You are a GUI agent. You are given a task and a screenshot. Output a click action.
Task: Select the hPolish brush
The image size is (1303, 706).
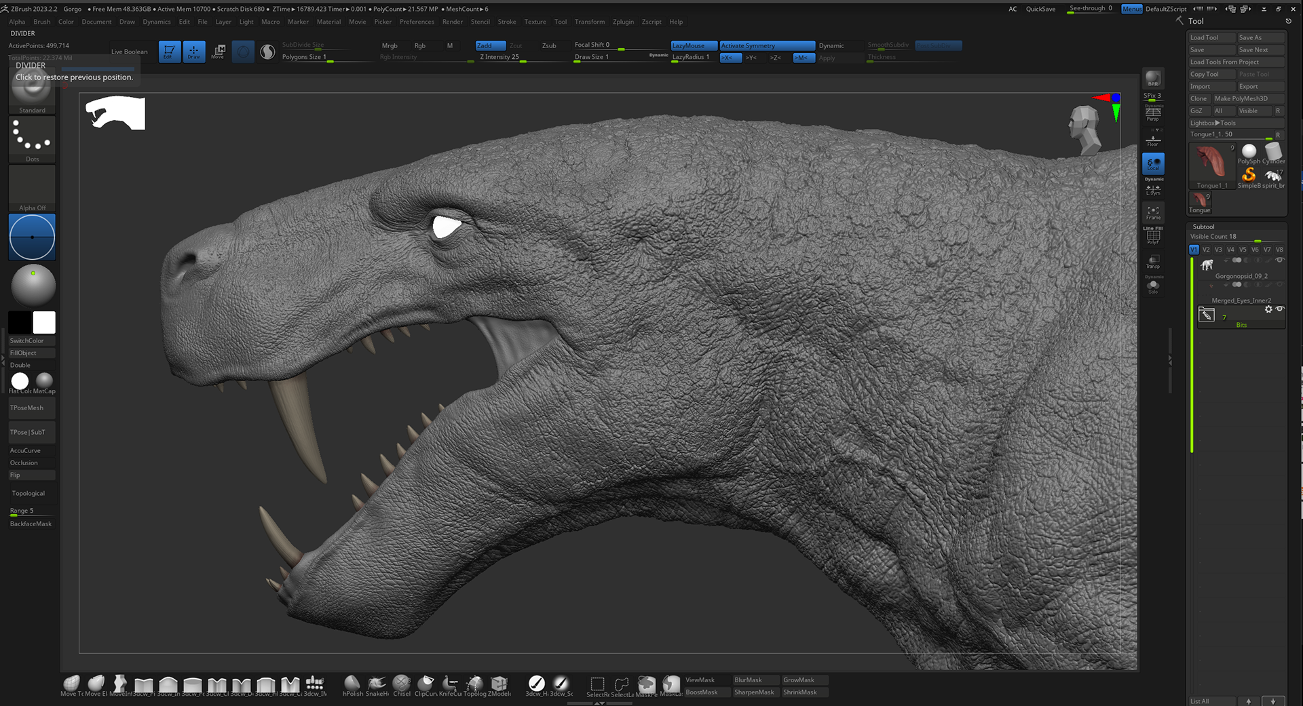(352, 684)
